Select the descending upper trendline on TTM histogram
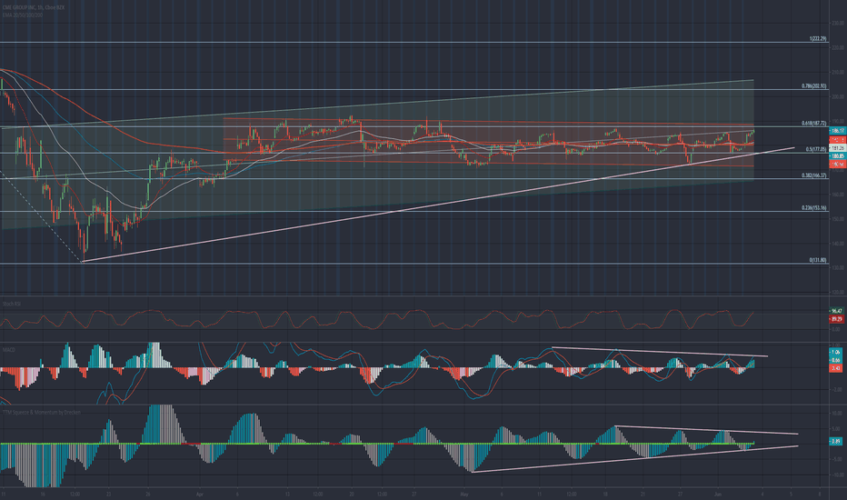Viewport: 847px width, 500px height. pos(706,430)
